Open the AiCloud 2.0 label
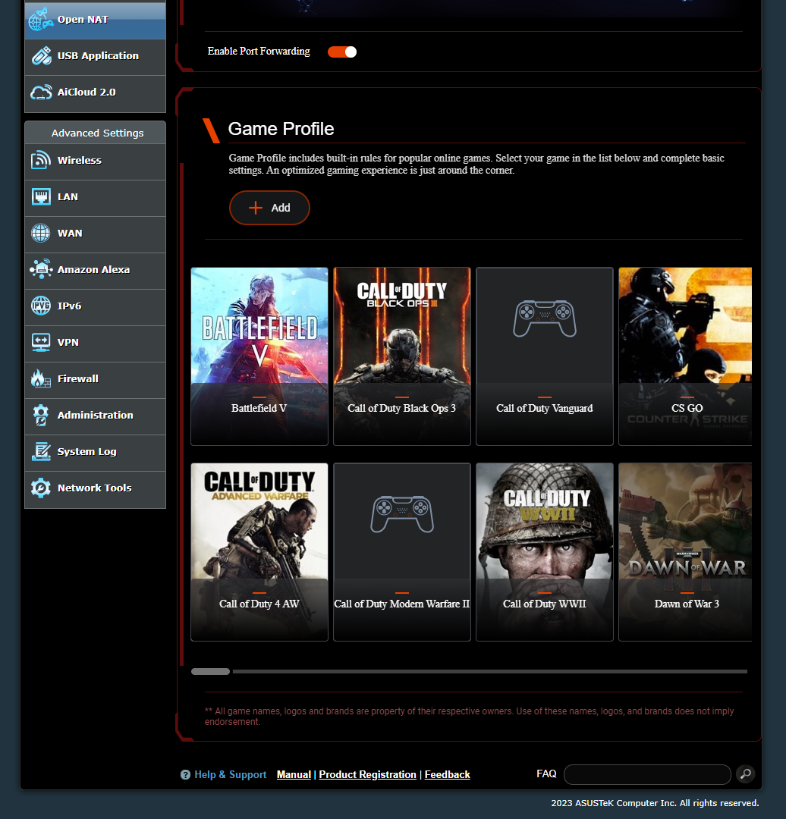The width and height of the screenshot is (786, 819). click(x=86, y=93)
